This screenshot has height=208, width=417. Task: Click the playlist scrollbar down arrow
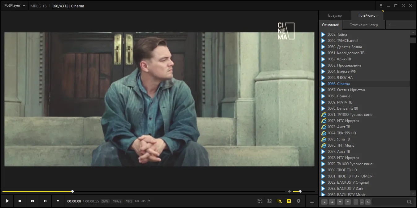[x=413, y=193]
